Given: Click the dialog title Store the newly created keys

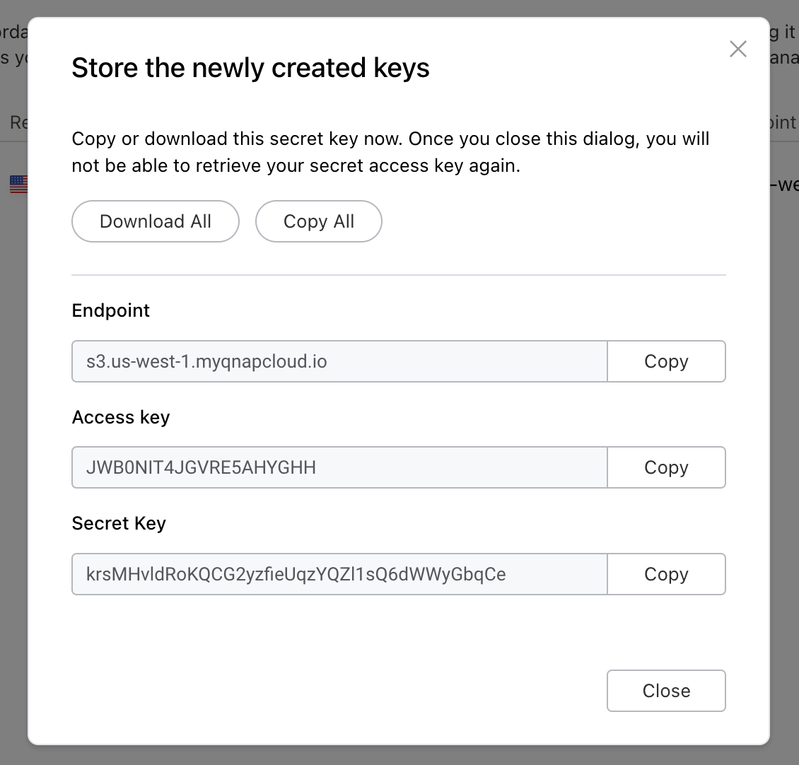Looking at the screenshot, I should pos(250,67).
